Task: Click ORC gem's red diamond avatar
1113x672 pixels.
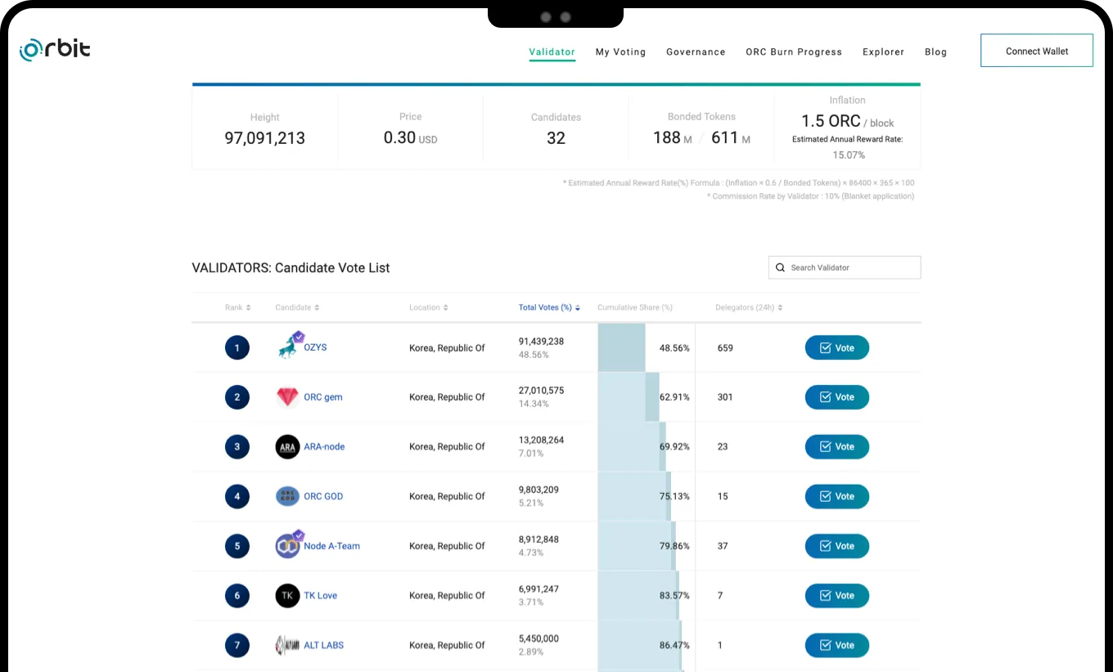Action: coord(287,396)
